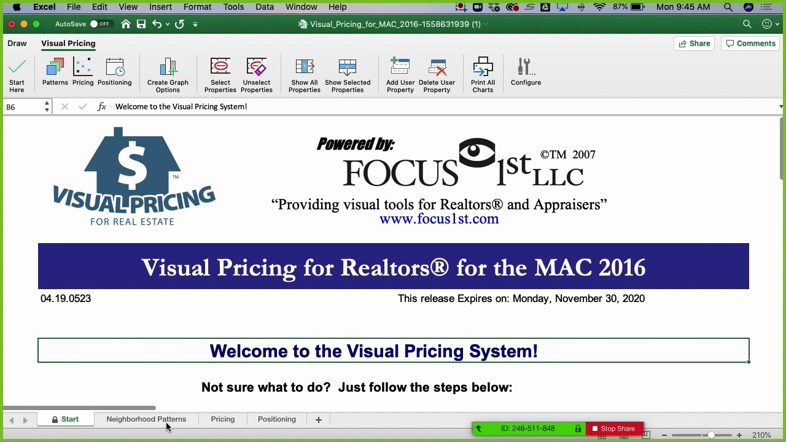786x442 pixels.
Task: Open the Format menu in menu bar
Action: 197,7
